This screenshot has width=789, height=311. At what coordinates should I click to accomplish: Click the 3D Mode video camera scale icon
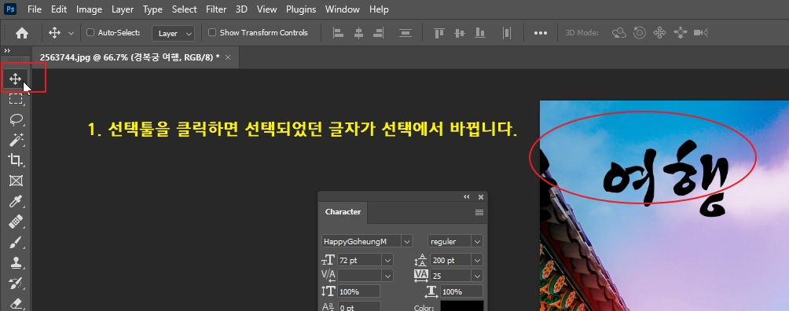pos(700,33)
